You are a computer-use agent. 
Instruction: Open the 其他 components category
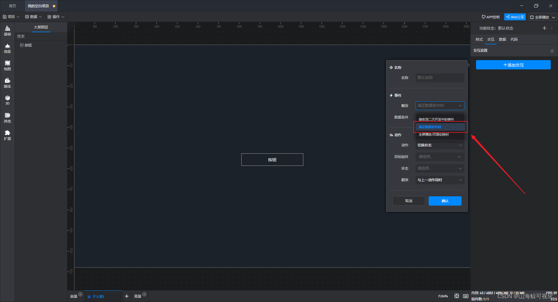tap(7, 118)
